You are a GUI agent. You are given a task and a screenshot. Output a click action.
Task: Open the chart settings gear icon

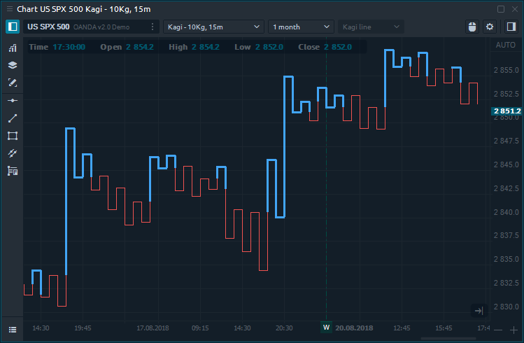(490, 27)
